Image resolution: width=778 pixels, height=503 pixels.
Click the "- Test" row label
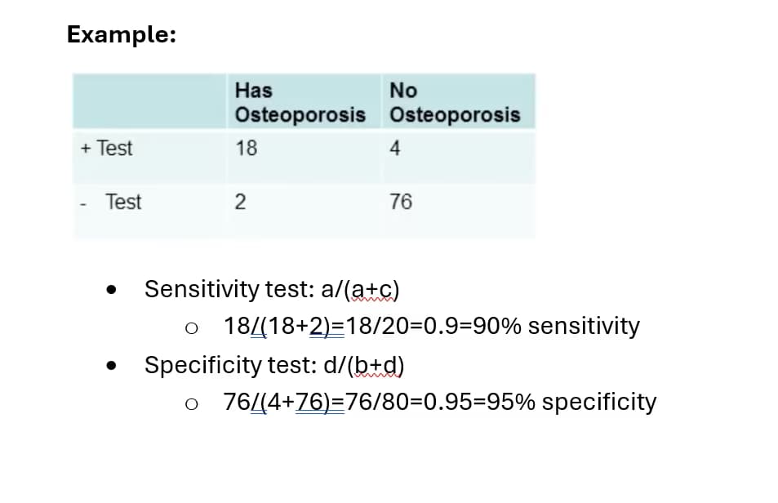(x=113, y=202)
